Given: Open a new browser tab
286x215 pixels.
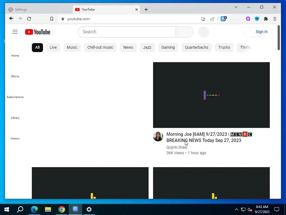Looking at the screenshot, I should click(146, 10).
